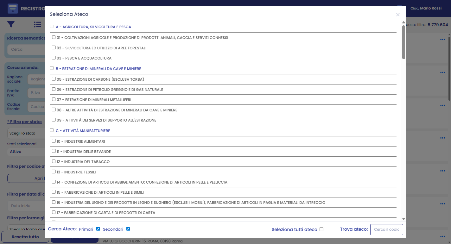Check 05 - Estrazione di carbone
Image resolution: width=451 pixels, height=244 pixels.
pos(54,79)
